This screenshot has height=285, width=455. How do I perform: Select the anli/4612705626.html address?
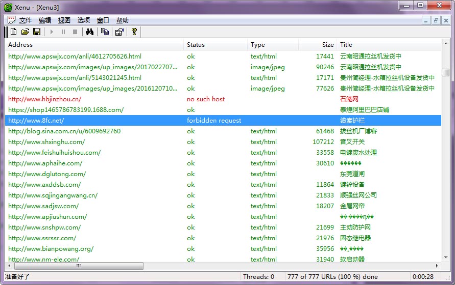click(x=75, y=56)
